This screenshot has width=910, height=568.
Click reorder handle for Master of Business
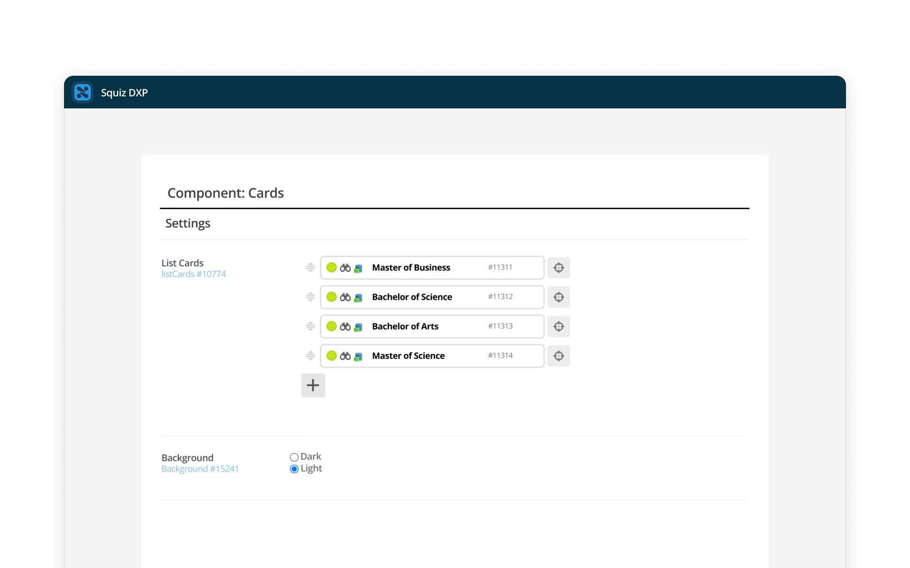[310, 267]
